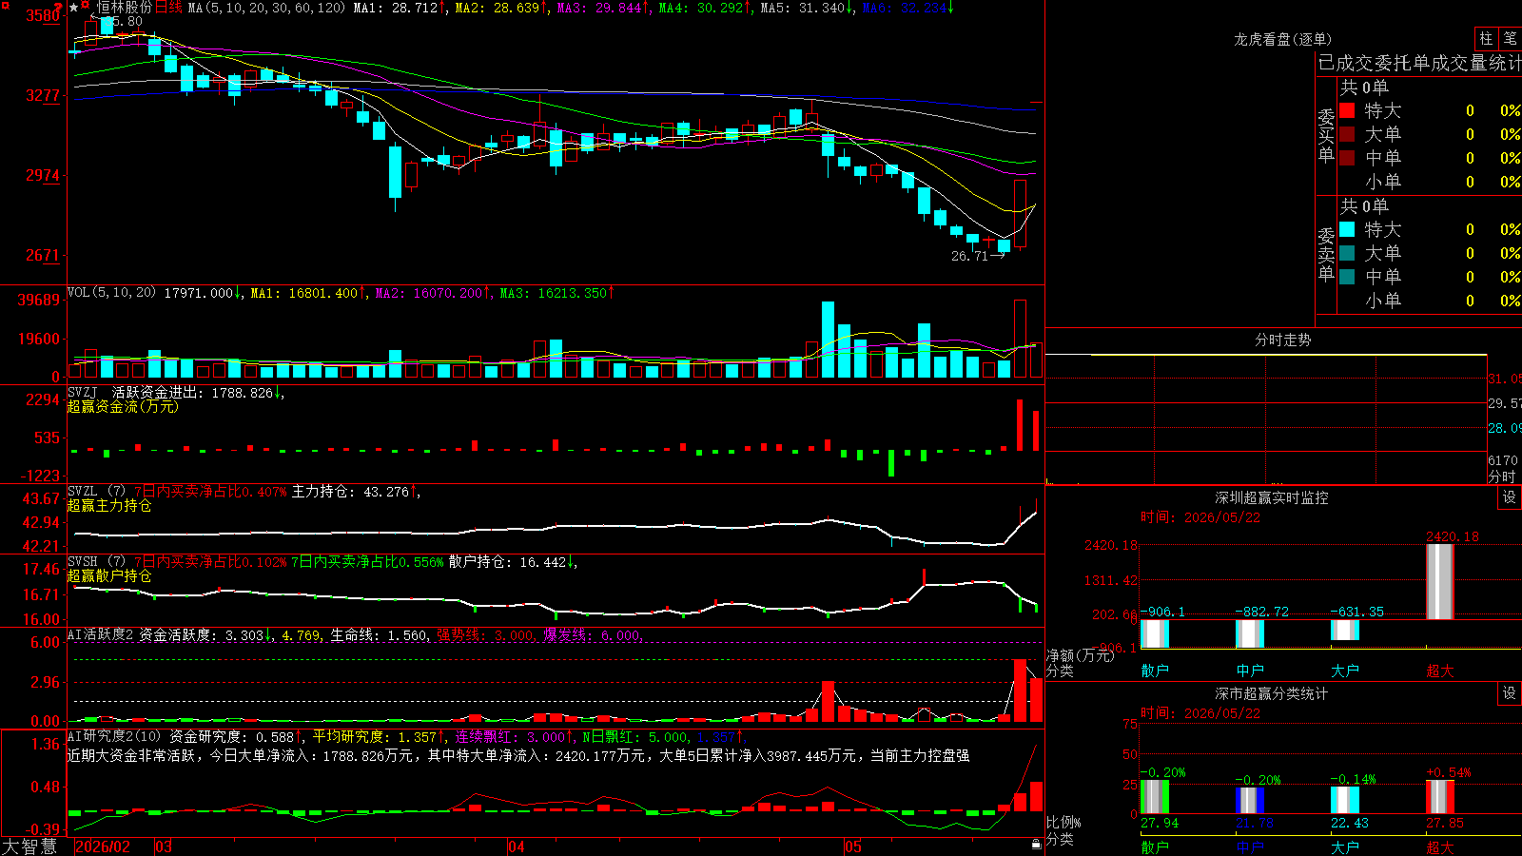Click the teal 大单 swatch under 委卖单
Image resolution: width=1522 pixels, height=856 pixels.
coord(1347,253)
